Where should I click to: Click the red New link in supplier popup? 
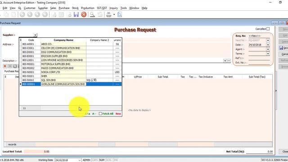click(118, 114)
